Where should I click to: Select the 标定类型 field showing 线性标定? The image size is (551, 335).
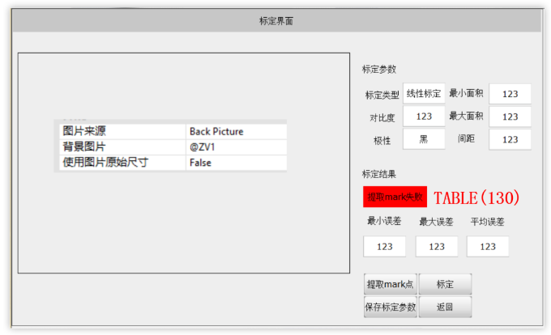click(424, 93)
